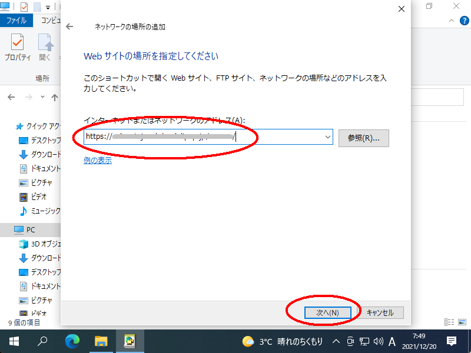Click the network address input field
This screenshot has width=471, height=353.
tap(200, 137)
